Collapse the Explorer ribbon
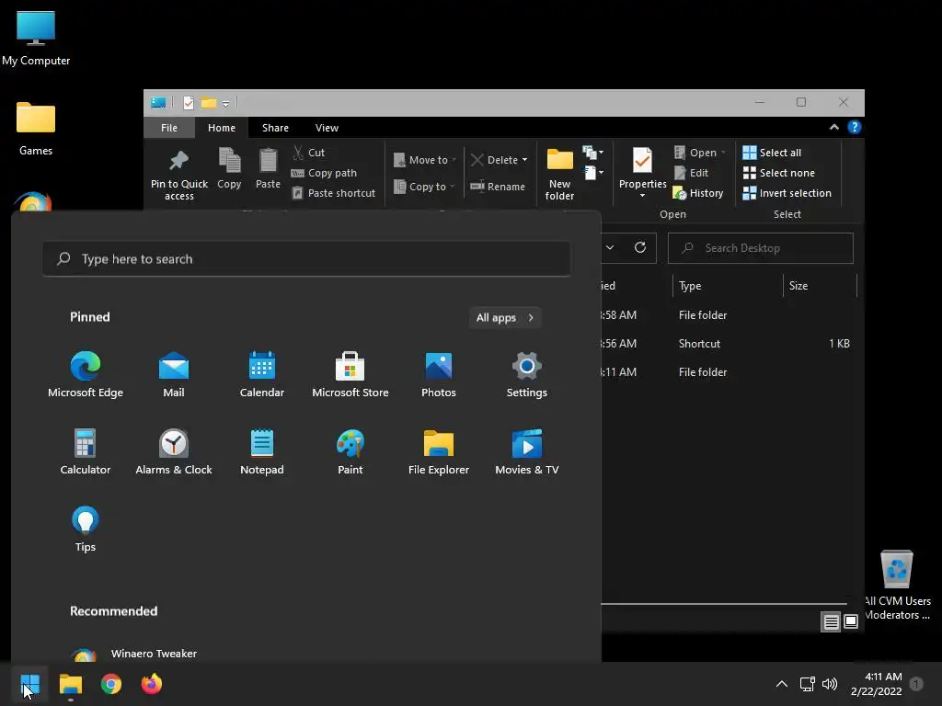Image resolution: width=942 pixels, height=706 pixels. click(x=833, y=127)
